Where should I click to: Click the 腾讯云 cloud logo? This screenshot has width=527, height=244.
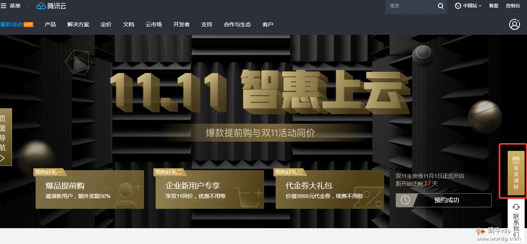pos(41,6)
